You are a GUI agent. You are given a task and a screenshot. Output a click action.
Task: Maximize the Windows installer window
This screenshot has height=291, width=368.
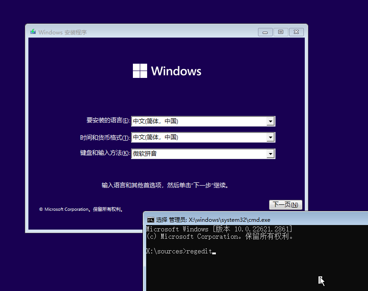(280, 32)
